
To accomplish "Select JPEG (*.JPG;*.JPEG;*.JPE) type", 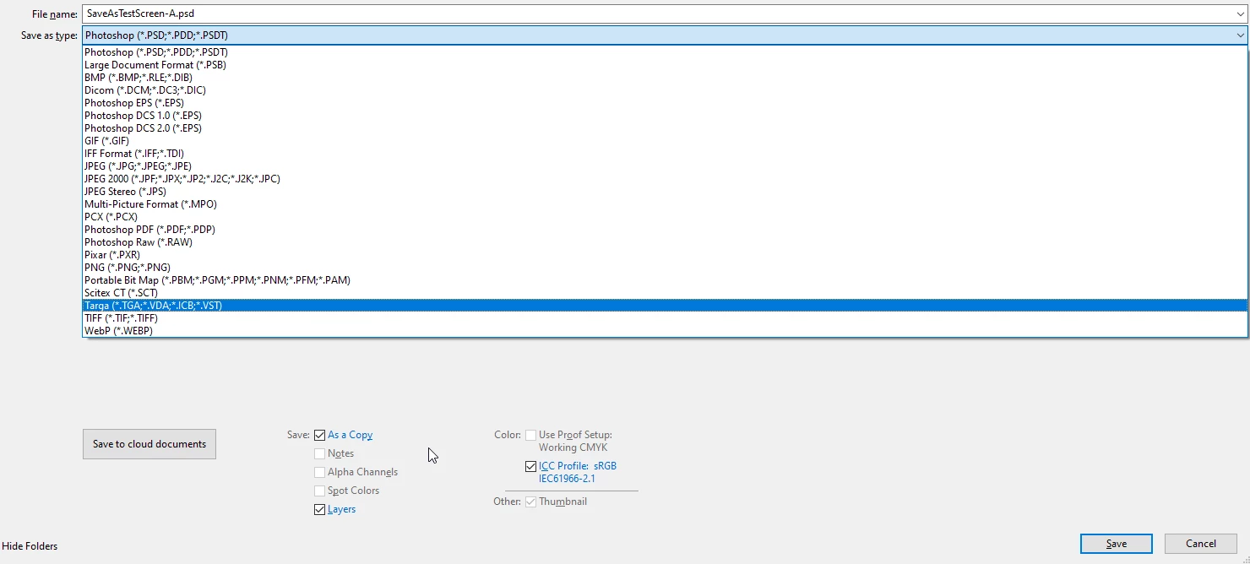I will [x=665, y=166].
